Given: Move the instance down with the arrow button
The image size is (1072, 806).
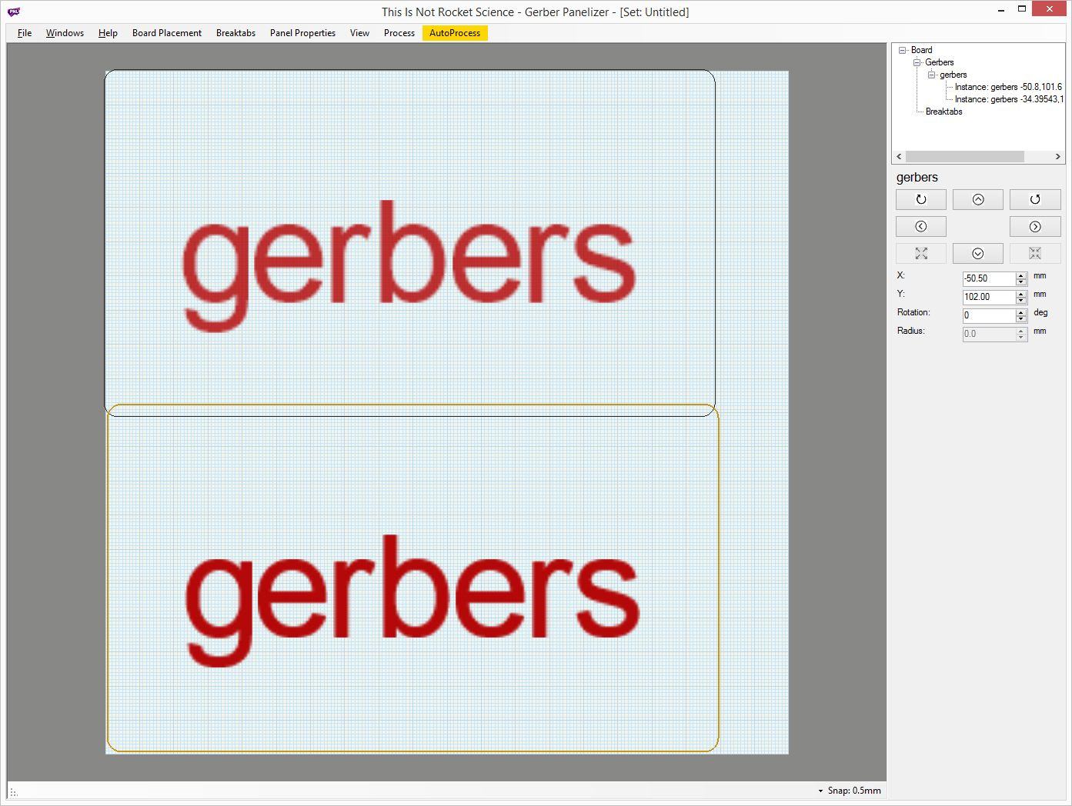Looking at the screenshot, I should pos(978,253).
